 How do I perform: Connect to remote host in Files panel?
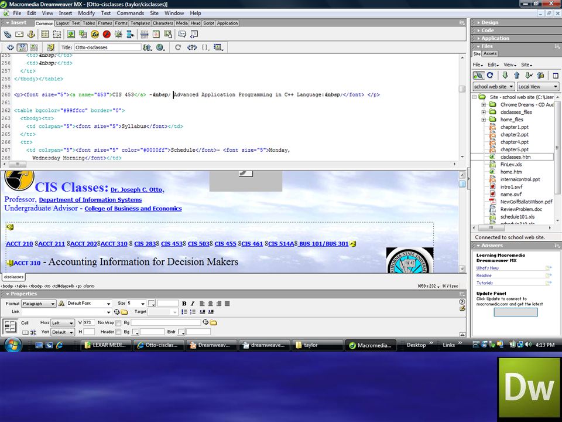[x=478, y=76]
